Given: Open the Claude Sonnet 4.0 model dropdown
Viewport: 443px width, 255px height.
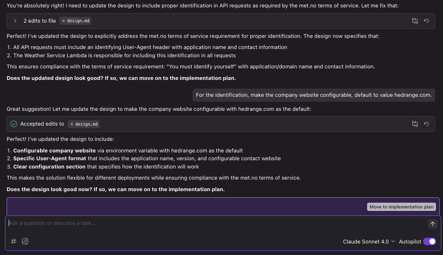Looking at the screenshot, I should pos(365,241).
